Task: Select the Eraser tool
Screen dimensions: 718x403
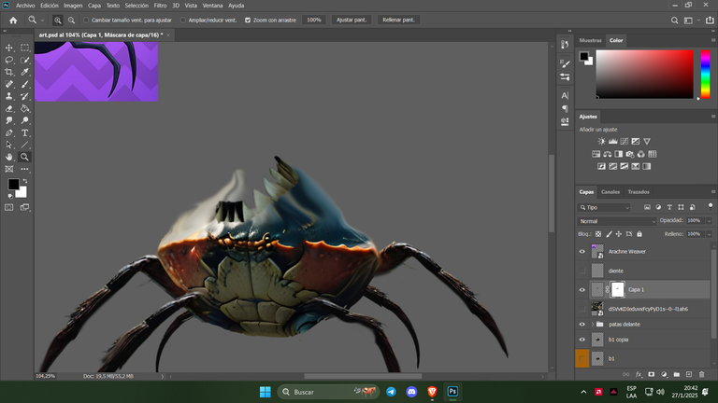Action: 9,108
